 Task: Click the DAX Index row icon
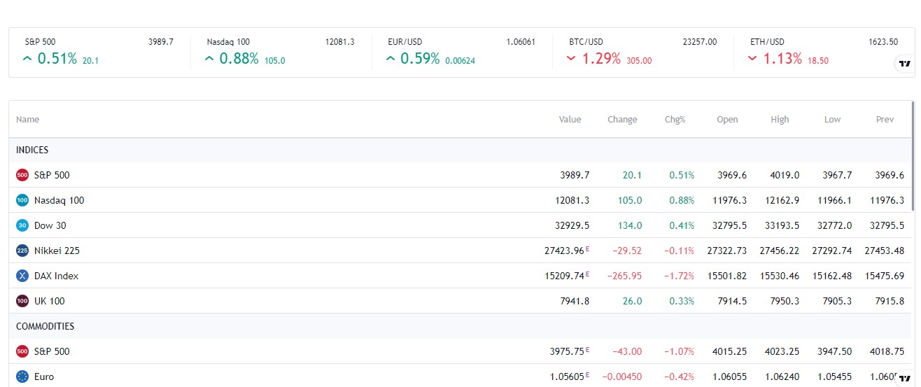pyautogui.click(x=22, y=276)
